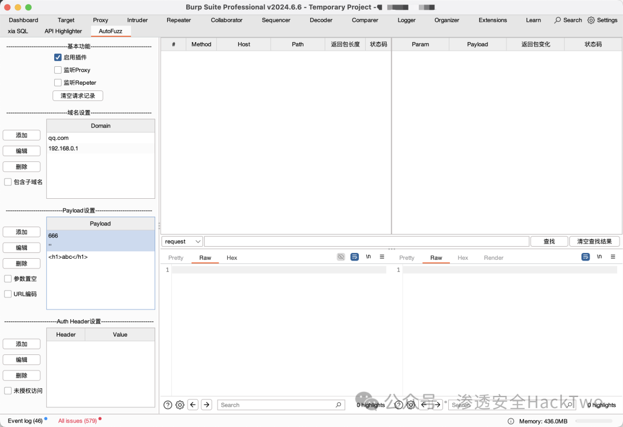Toggle \n non-printable characters in request editor

coord(368,257)
